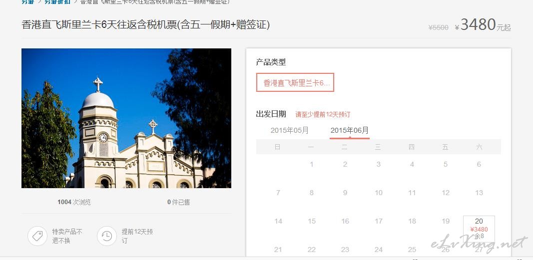This screenshot has width=533, height=260.
Task: Click the clock icon for 12-day advance booking
Action: (107, 236)
